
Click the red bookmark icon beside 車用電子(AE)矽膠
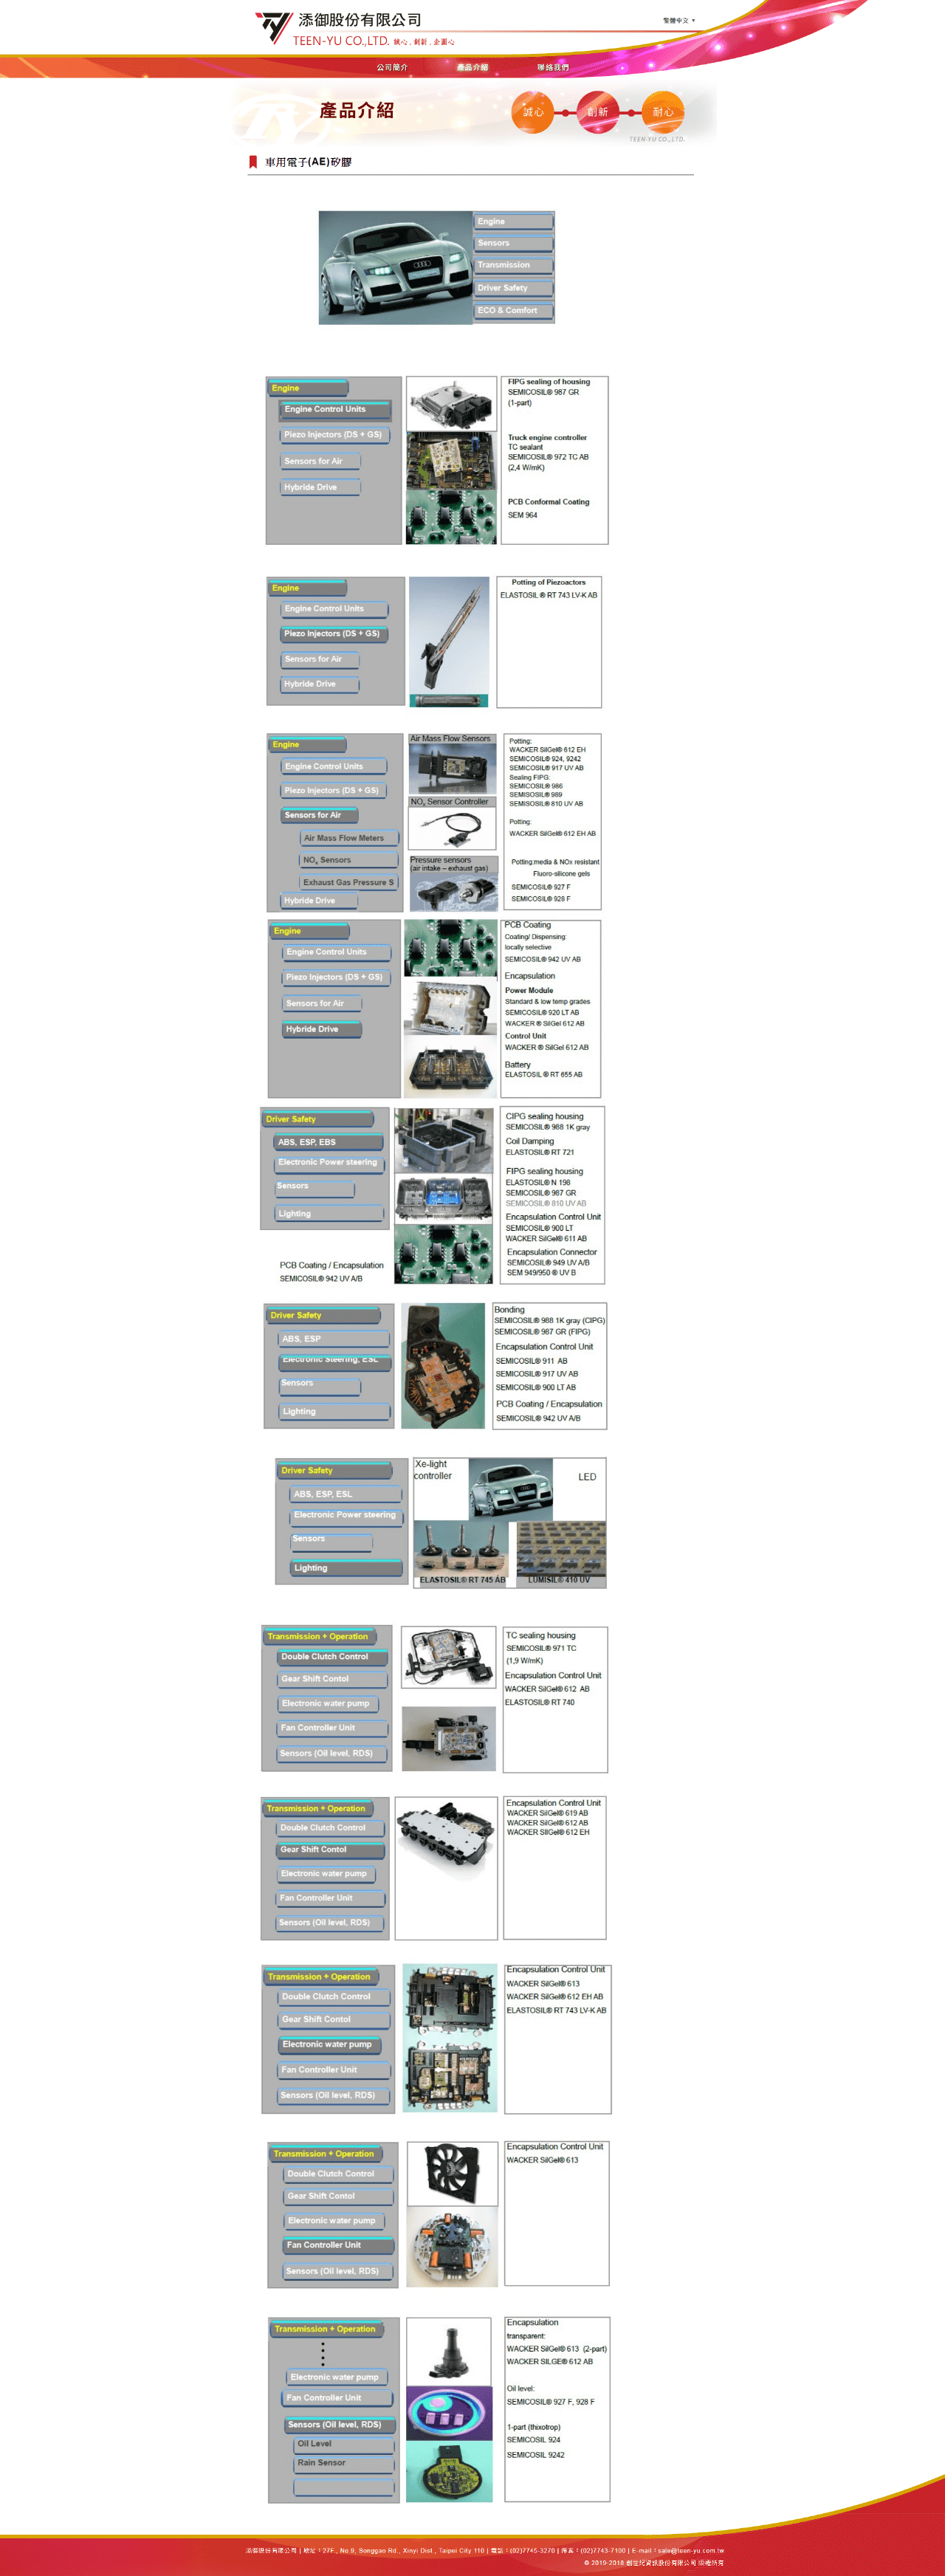tap(253, 162)
